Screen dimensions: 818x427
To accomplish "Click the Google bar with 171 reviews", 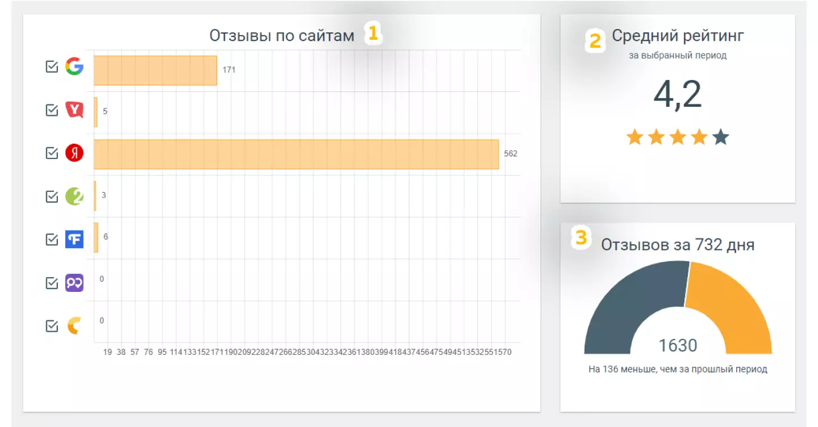I will coord(155,70).
